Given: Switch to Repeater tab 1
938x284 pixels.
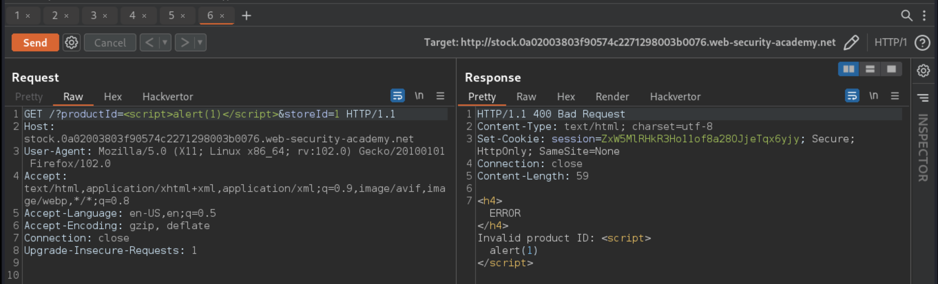Looking at the screenshot, I should coord(17,15).
